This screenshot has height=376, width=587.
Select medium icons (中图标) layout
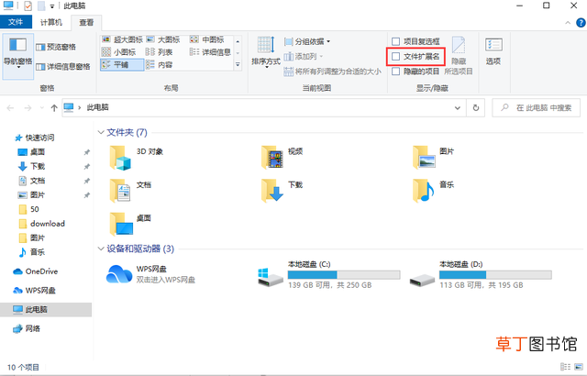pos(207,39)
